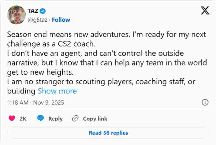Click the X logo
The image size is (216, 145).
pyautogui.click(x=205, y=11)
